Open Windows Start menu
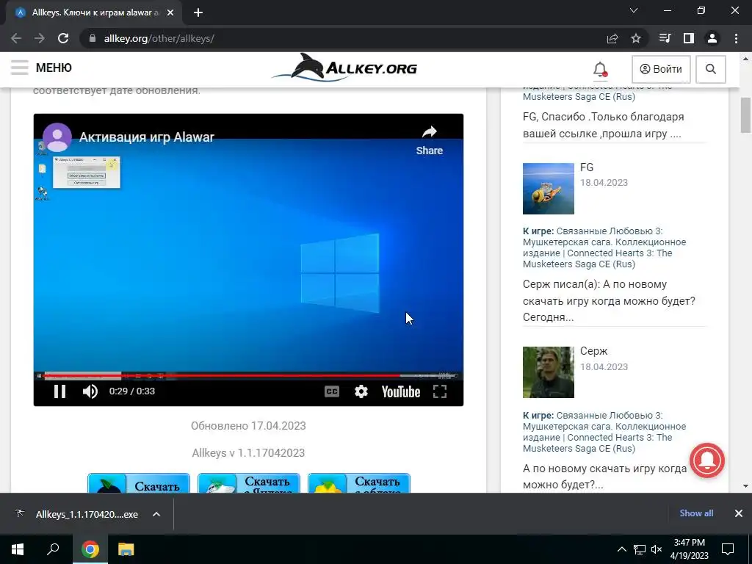Screen dimensions: 752x564 (x=18, y=549)
